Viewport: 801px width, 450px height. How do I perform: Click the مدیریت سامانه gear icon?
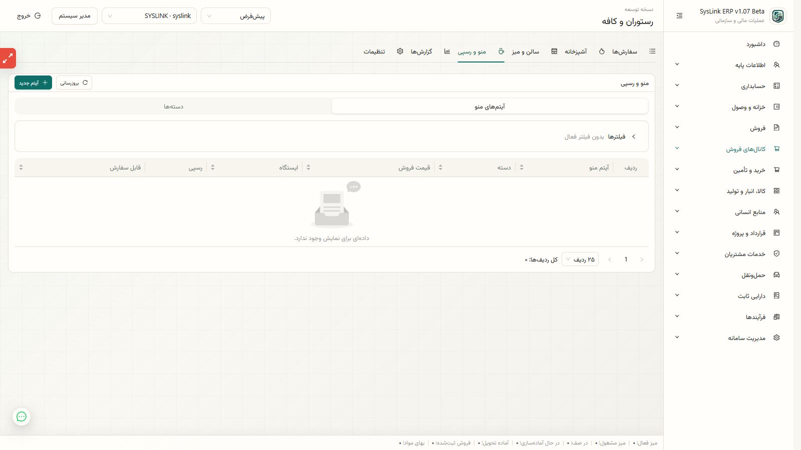coord(776,338)
